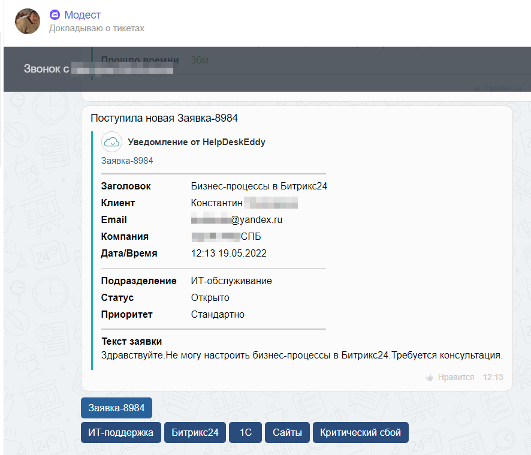Select the Критический сбой button
The height and width of the screenshot is (455, 531).
pos(361,432)
